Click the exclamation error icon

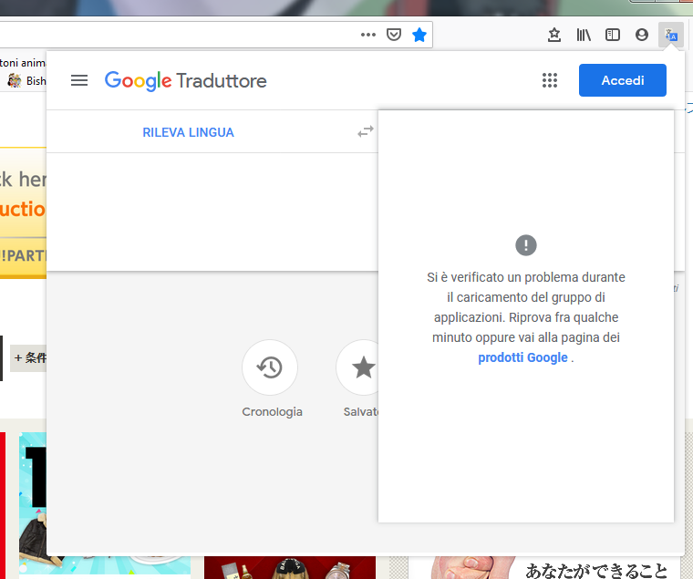tap(526, 245)
